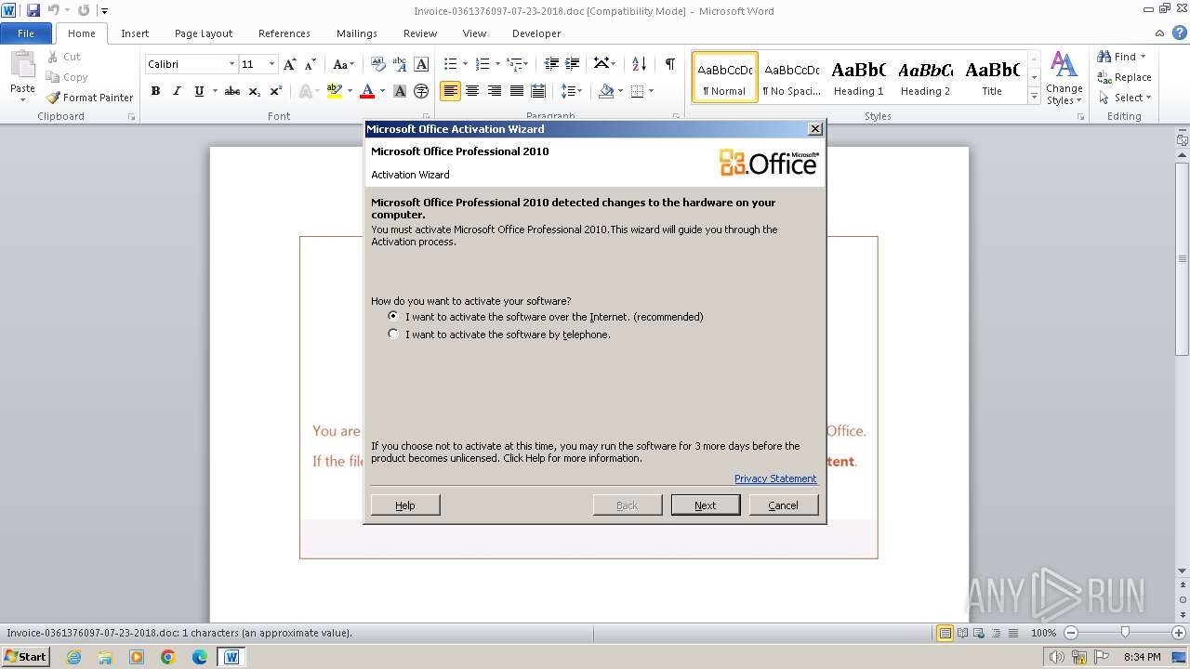This screenshot has height=669, width=1190.
Task: Save document from Quick Access Toolbar
Action: 33,10
